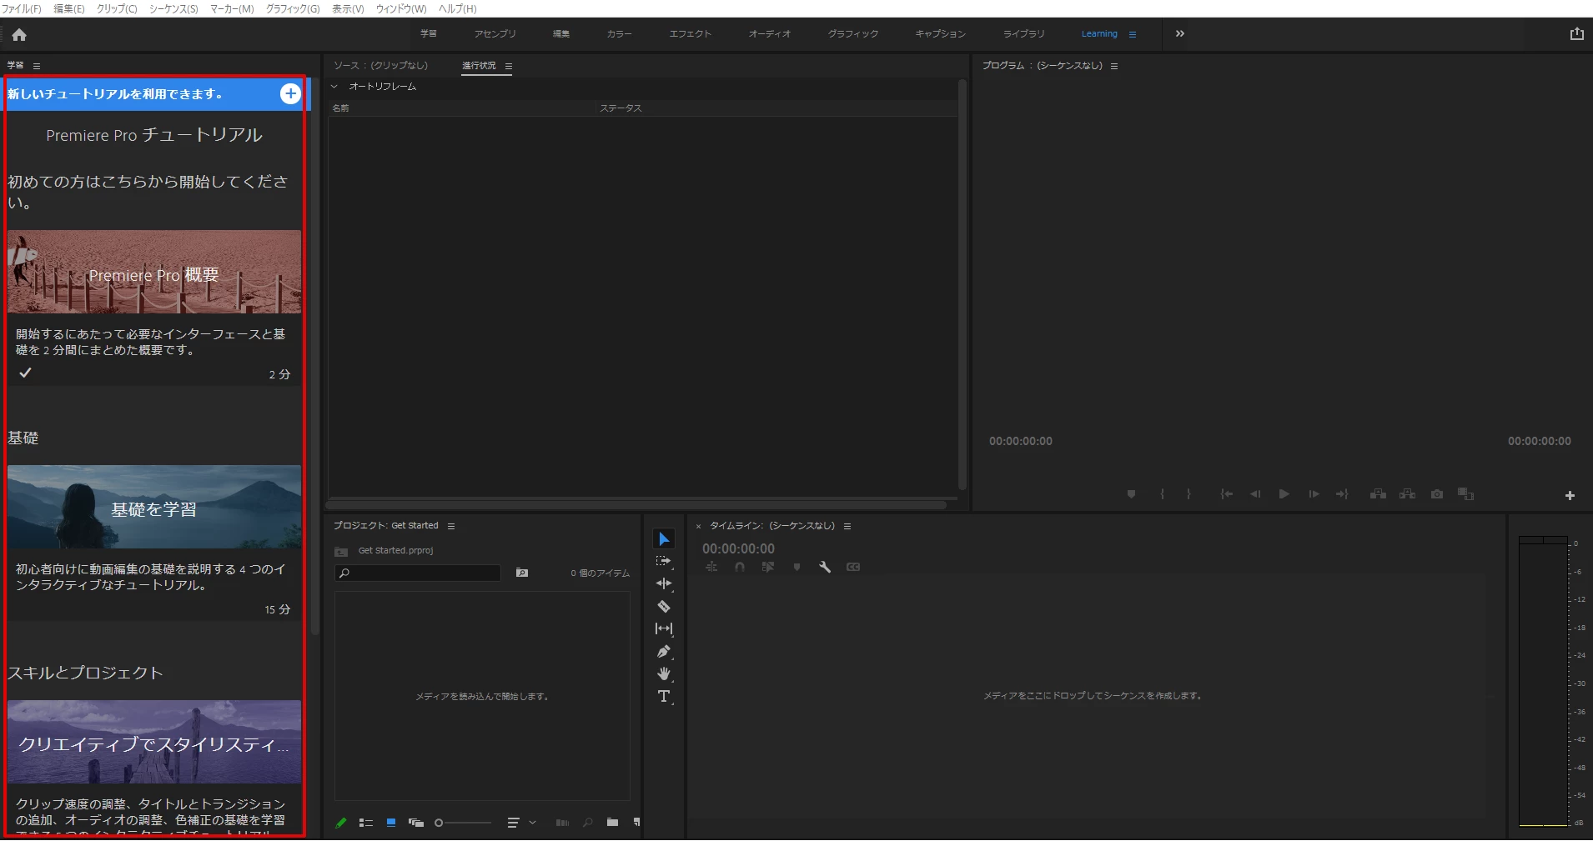
Task: Click the Project panel search field
Action: pyautogui.click(x=418, y=573)
